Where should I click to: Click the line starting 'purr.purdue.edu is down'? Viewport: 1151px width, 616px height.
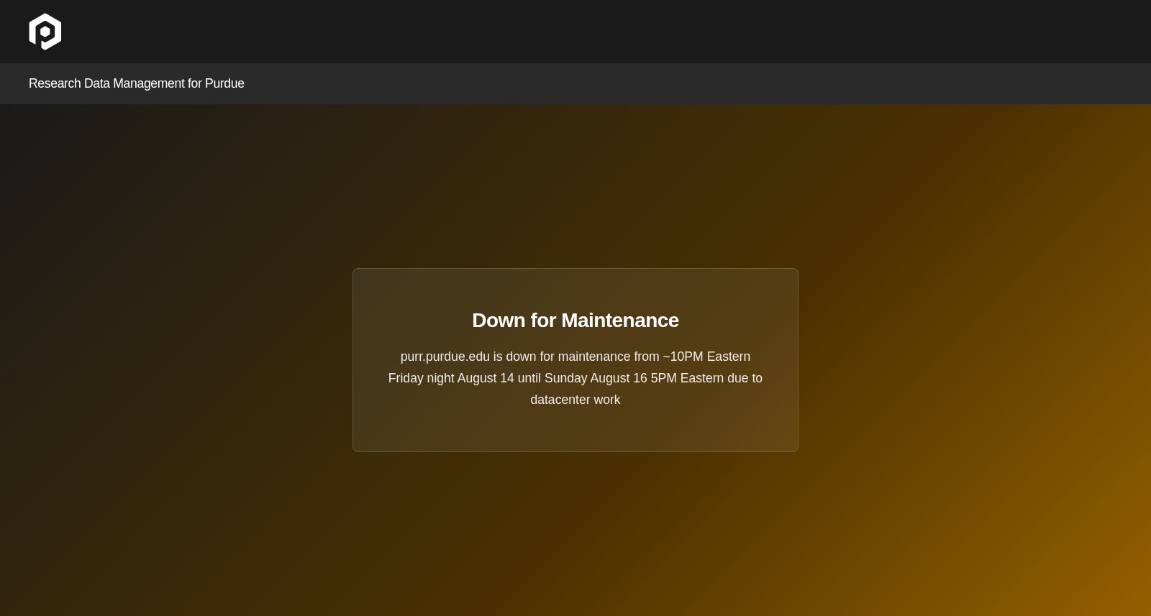pyautogui.click(x=575, y=357)
